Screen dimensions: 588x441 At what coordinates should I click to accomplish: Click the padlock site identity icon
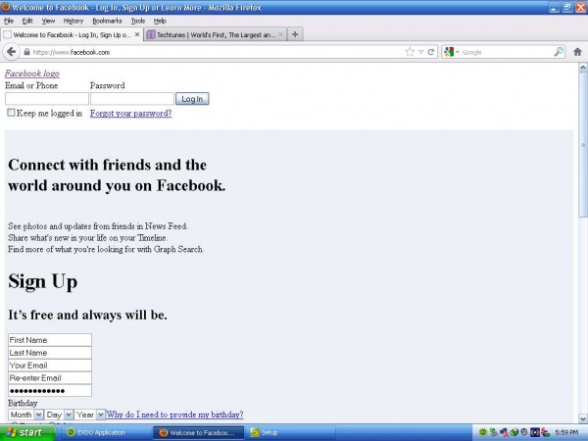[26, 52]
